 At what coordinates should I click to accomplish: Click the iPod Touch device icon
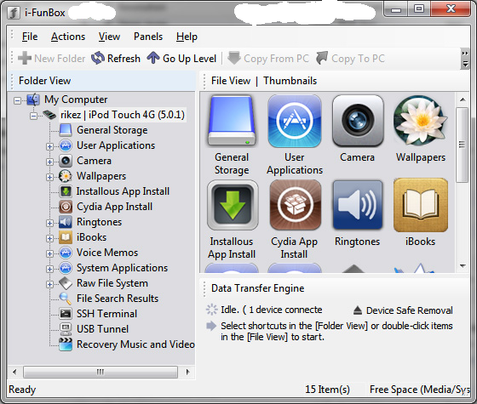click(49, 115)
